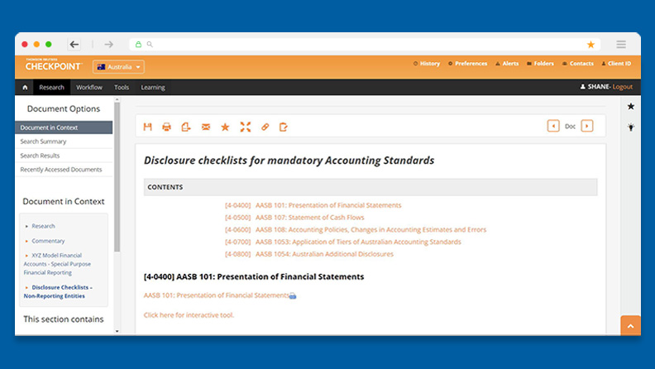Go to the next document arrow

point(587,126)
